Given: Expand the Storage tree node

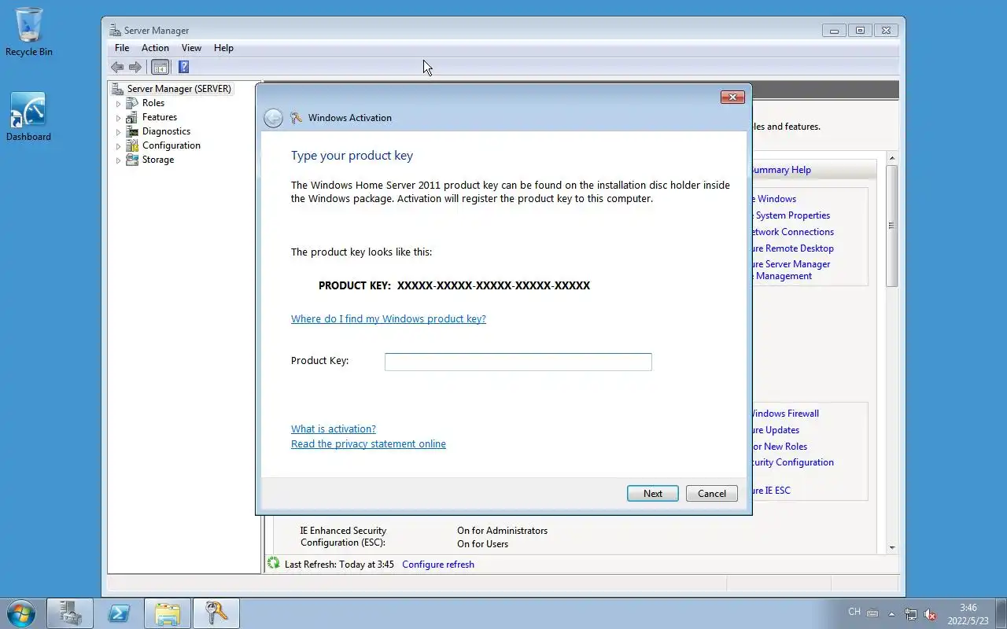Looking at the screenshot, I should tap(118, 160).
